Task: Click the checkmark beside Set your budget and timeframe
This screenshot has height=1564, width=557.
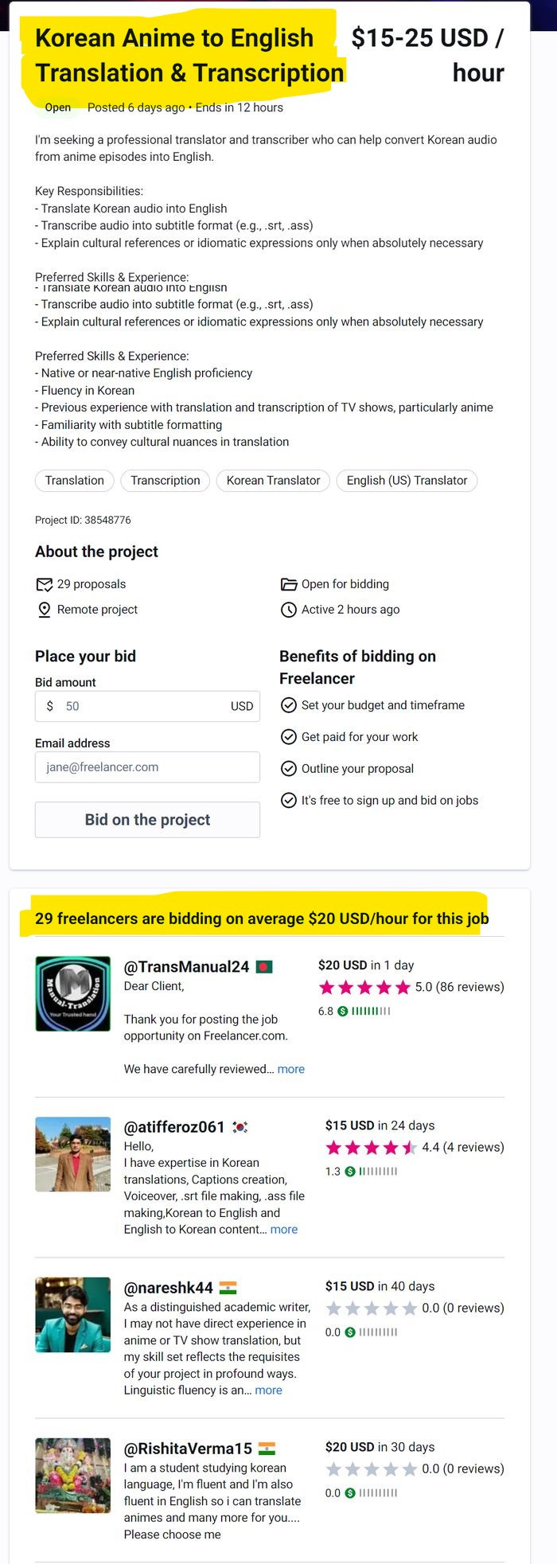Action: pos(289,705)
